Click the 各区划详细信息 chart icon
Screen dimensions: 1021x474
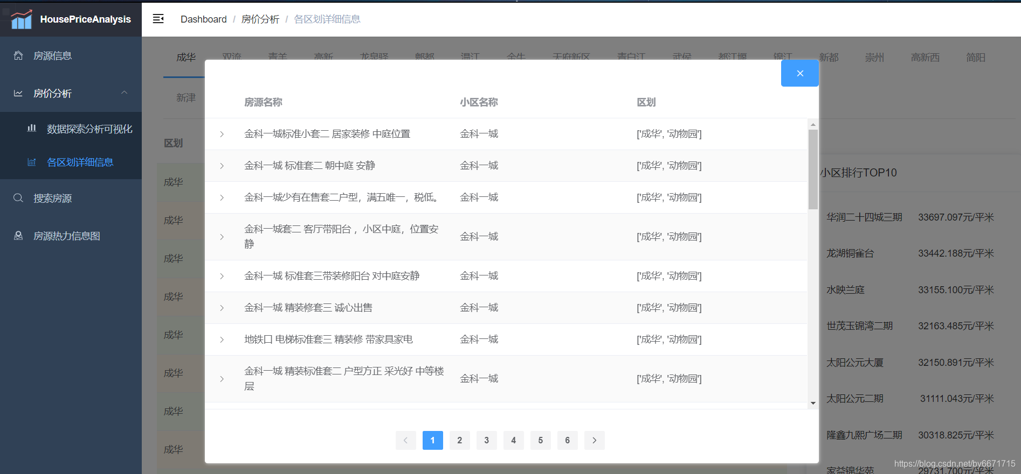[x=32, y=162]
